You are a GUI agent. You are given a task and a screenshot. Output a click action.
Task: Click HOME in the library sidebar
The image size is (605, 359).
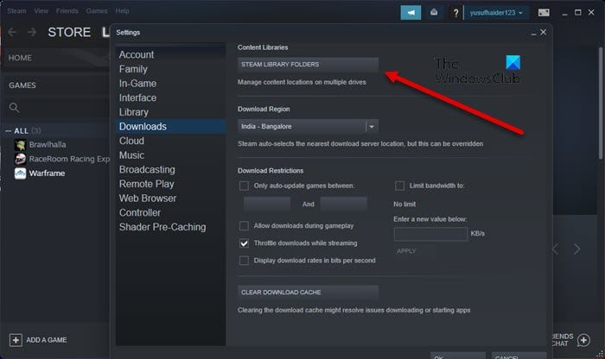pos(20,58)
